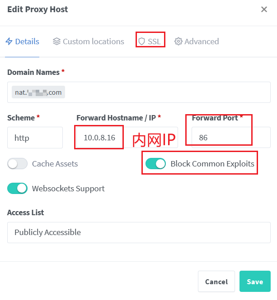Click the layers icon for Custom locations
Viewport: 277px width, 300px height.
[56, 42]
